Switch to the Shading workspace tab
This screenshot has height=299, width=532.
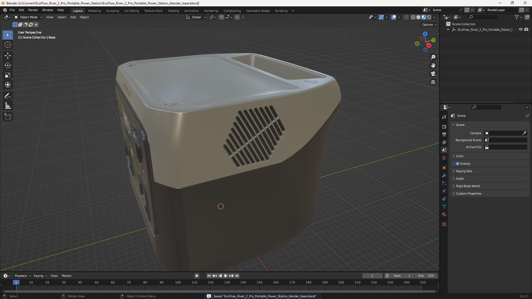(x=173, y=11)
